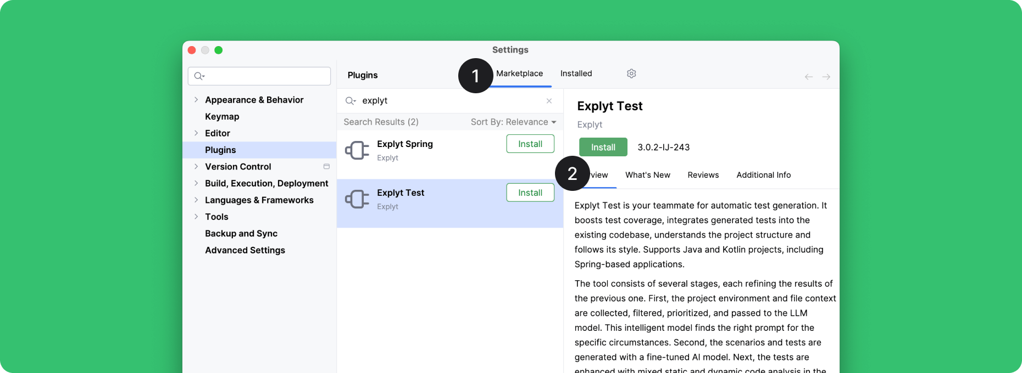Click the Version Control project-level icon
The image size is (1022, 373).
pos(326,167)
